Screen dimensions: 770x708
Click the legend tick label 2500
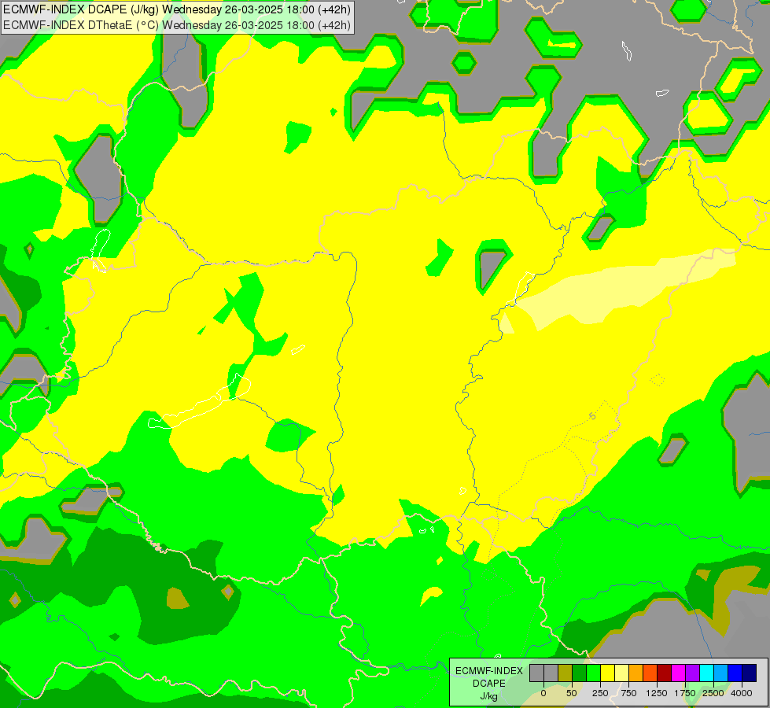713,693
